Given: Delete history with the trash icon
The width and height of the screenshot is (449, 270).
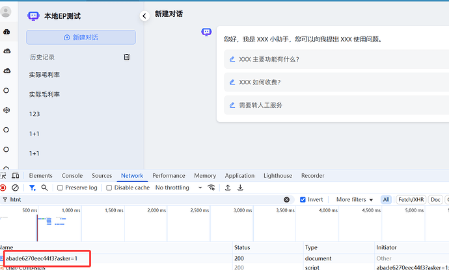Looking at the screenshot, I should tap(127, 57).
